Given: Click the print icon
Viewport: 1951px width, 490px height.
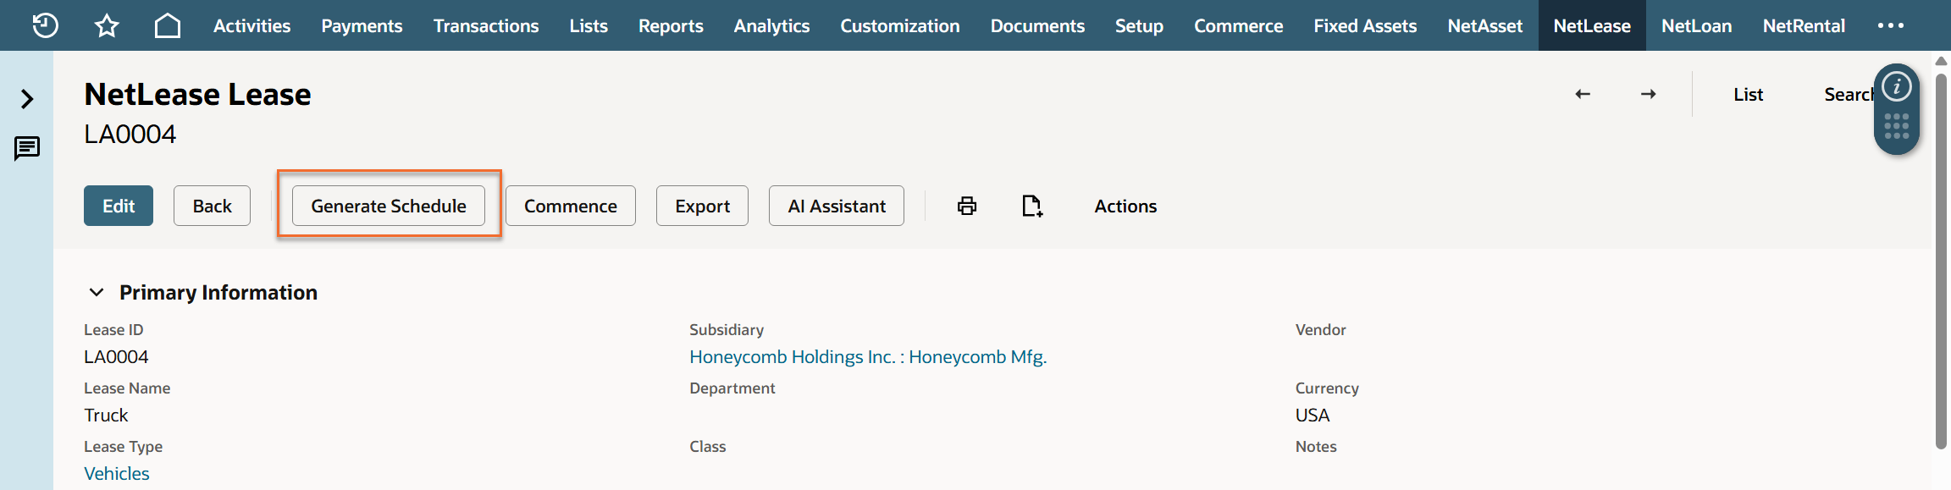Looking at the screenshot, I should tap(967, 206).
